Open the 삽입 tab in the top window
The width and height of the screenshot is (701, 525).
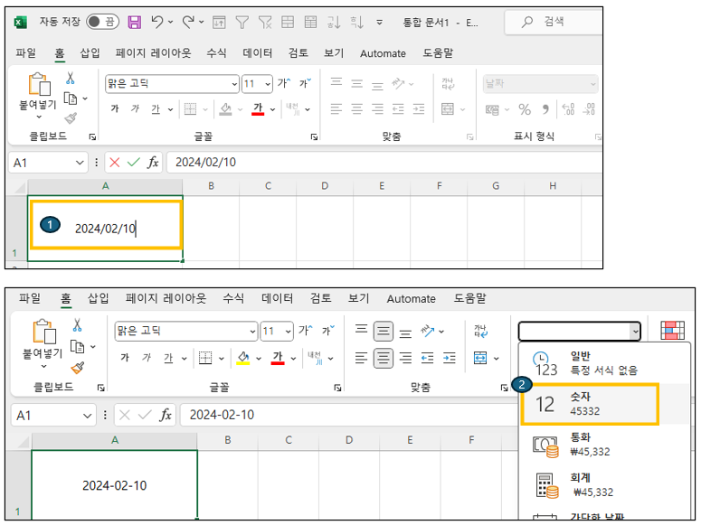(90, 53)
